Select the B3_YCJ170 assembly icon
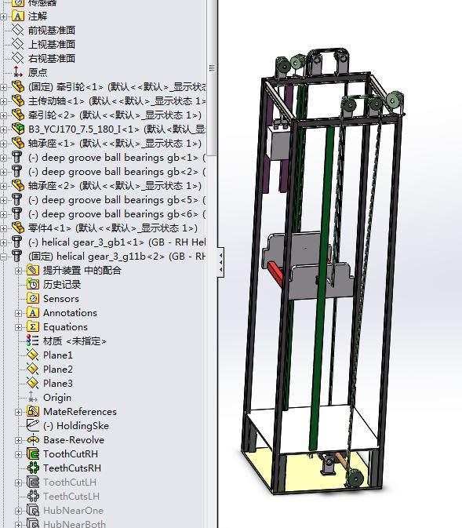Viewport: 462px width, 528px height. pyautogui.click(x=18, y=129)
